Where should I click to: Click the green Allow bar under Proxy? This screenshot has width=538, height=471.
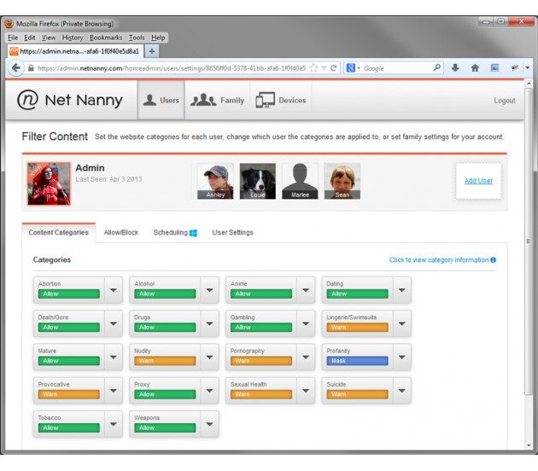click(x=165, y=394)
